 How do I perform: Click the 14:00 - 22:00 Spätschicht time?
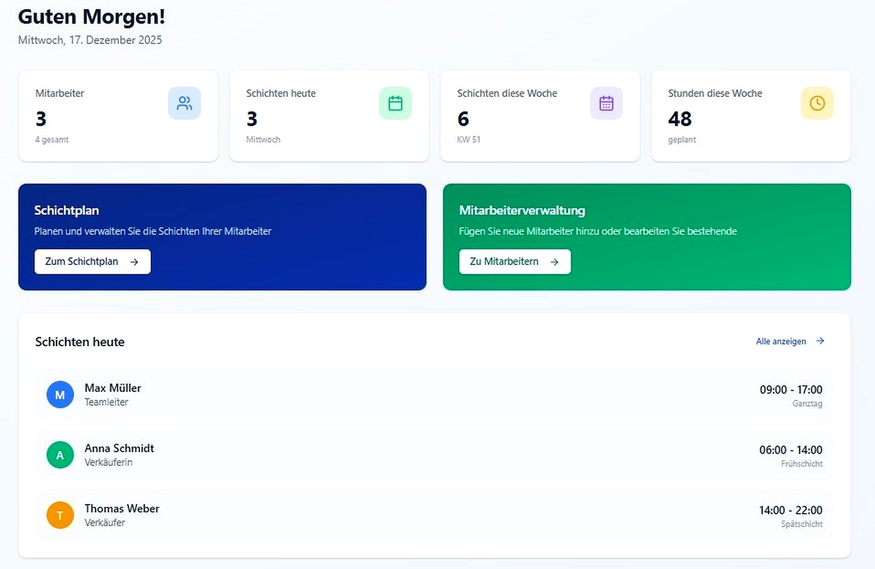point(791,511)
